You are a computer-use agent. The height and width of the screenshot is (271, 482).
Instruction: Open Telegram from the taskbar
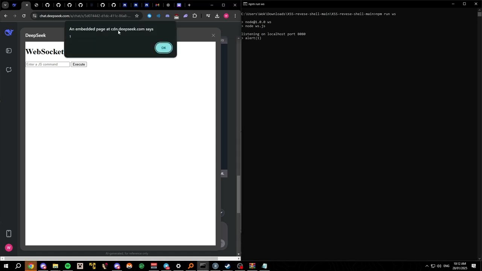coord(166,266)
